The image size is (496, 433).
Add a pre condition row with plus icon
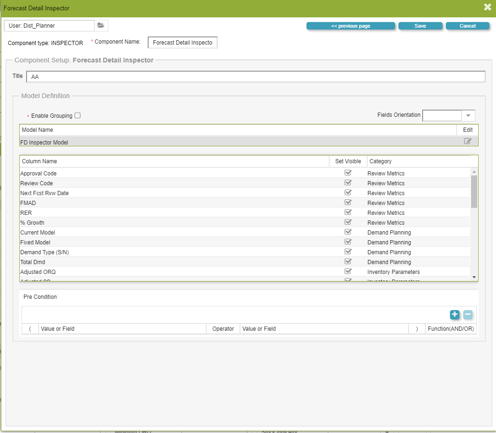454,315
